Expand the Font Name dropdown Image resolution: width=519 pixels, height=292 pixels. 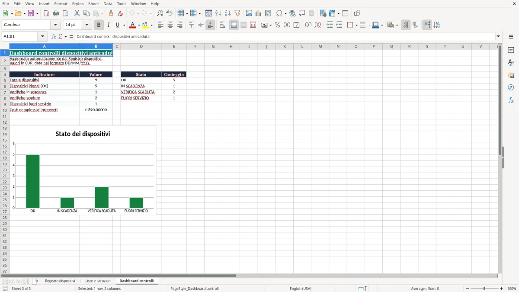(55, 25)
